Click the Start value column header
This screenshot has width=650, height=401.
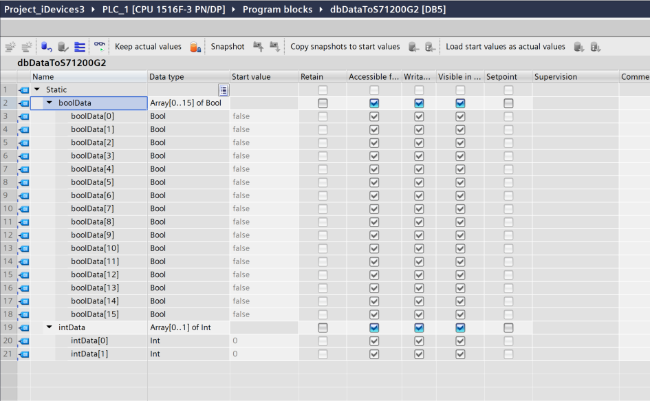(x=264, y=77)
